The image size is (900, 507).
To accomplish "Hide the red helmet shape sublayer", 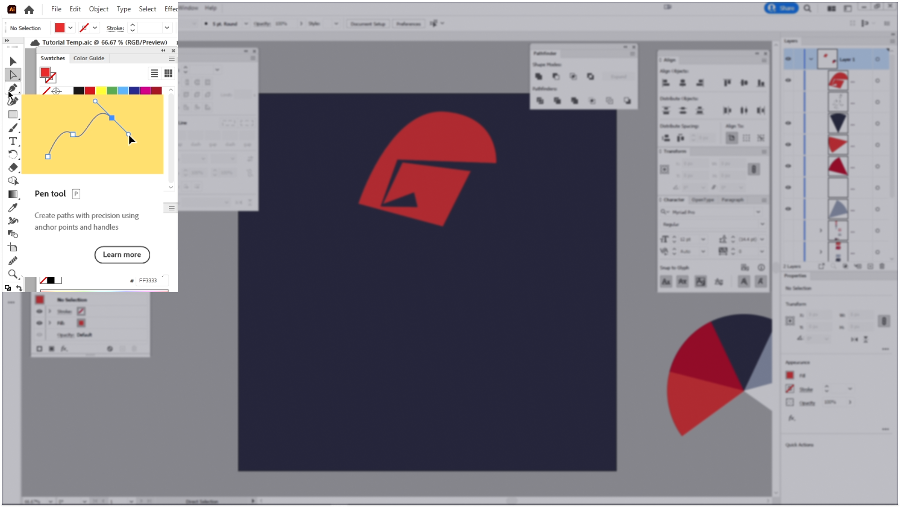I will (788, 80).
